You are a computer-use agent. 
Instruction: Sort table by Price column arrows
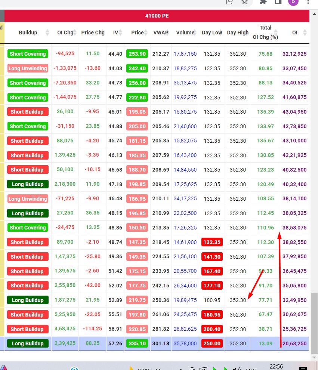click(146, 32)
